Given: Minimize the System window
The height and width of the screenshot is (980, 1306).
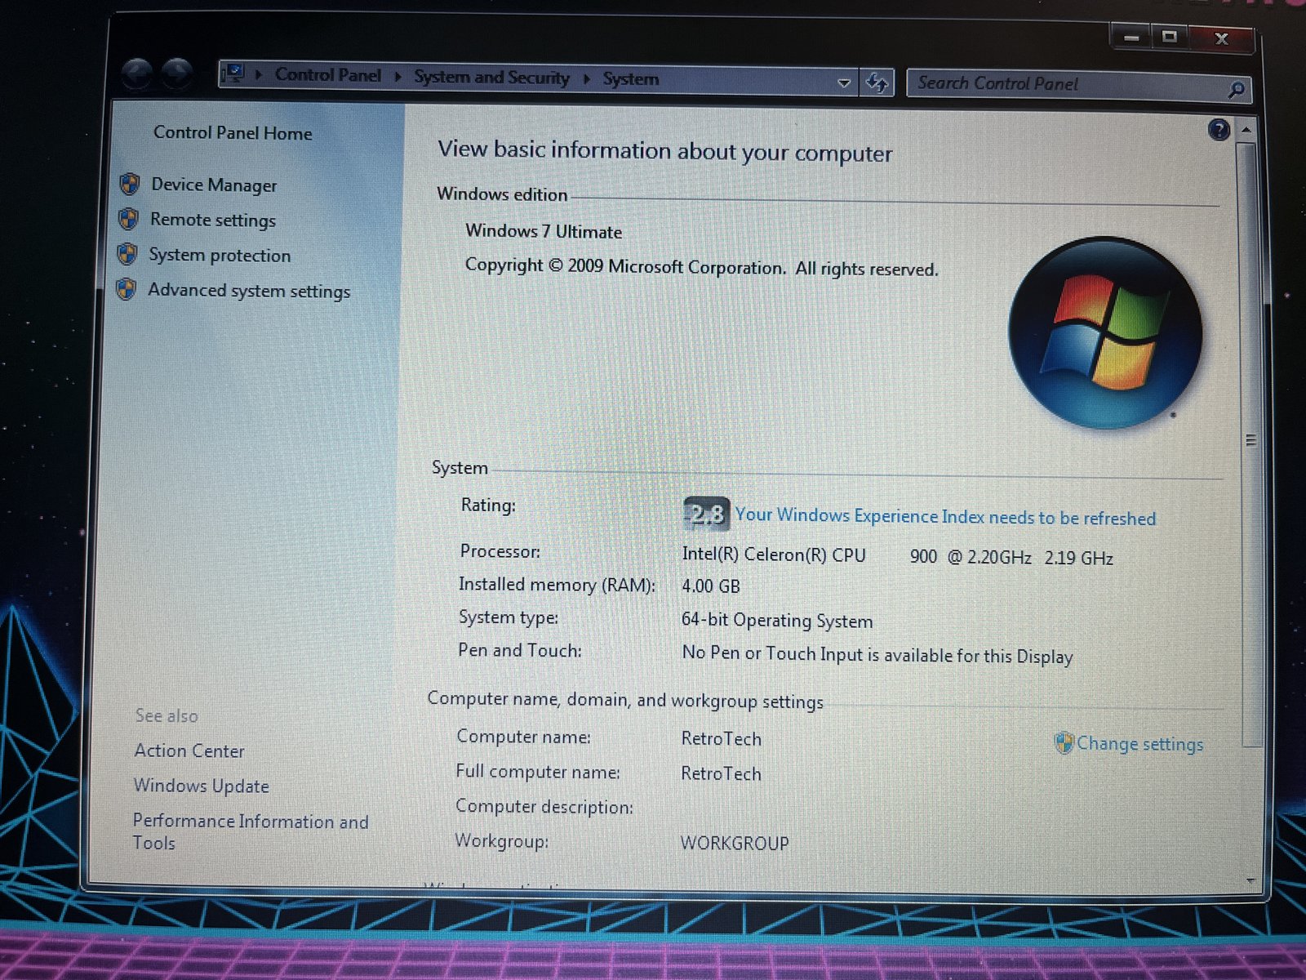Looking at the screenshot, I should click(1131, 37).
